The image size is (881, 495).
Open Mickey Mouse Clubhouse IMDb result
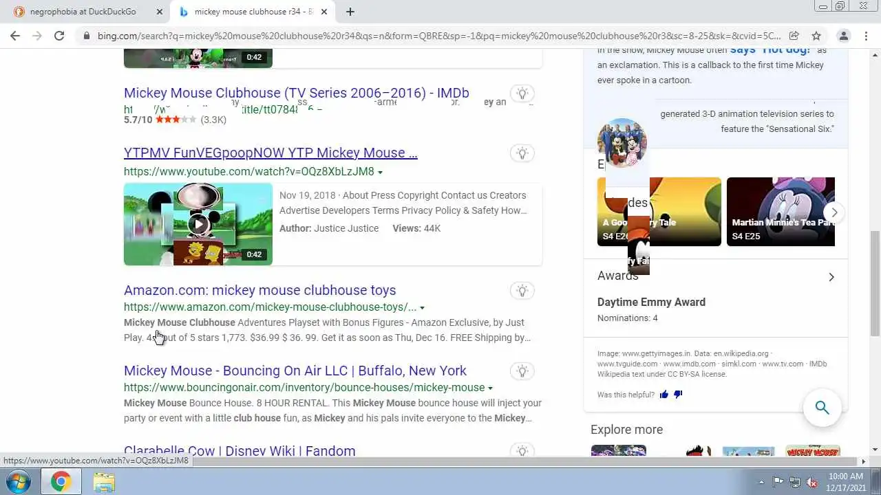(296, 93)
